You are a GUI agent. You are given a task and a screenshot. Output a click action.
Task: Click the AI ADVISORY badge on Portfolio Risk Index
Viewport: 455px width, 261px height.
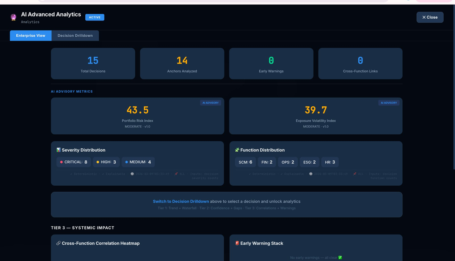pos(210,102)
